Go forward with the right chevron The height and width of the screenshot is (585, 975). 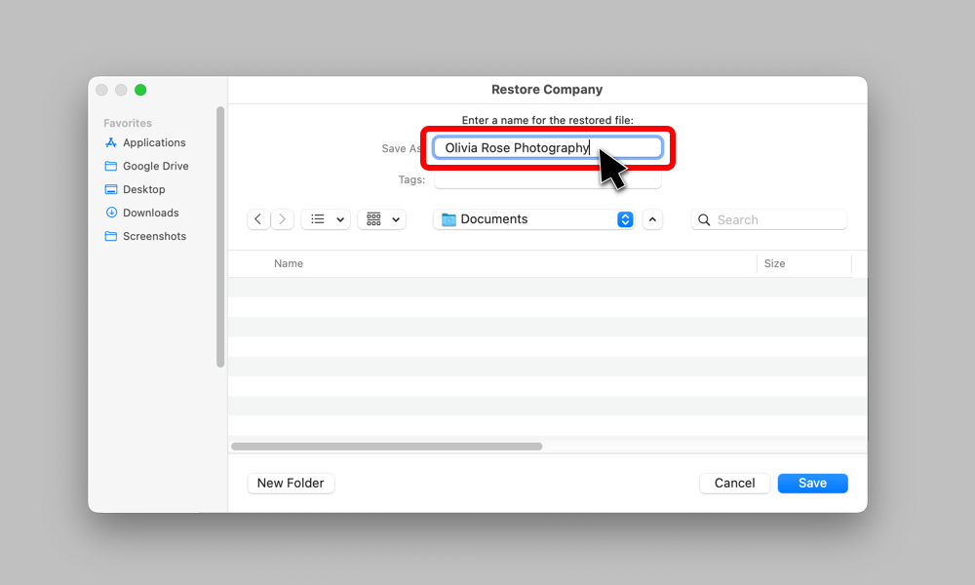[283, 219]
